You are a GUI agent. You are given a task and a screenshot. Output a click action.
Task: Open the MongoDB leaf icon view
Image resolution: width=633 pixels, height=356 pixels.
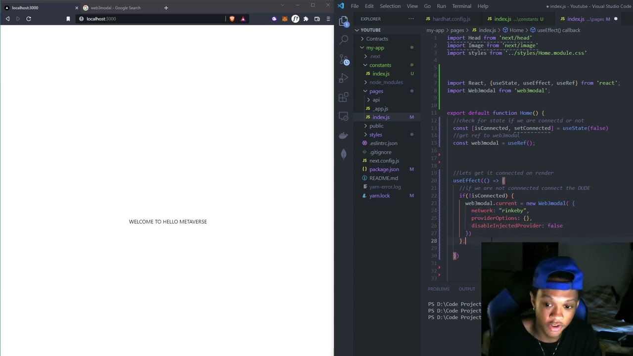[344, 154]
